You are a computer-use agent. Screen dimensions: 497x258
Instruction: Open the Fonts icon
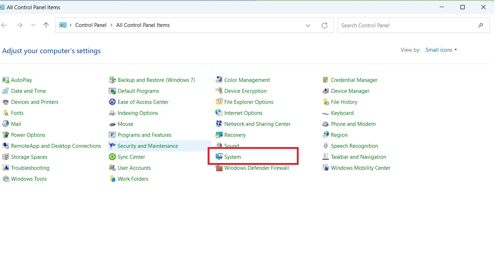[17, 113]
